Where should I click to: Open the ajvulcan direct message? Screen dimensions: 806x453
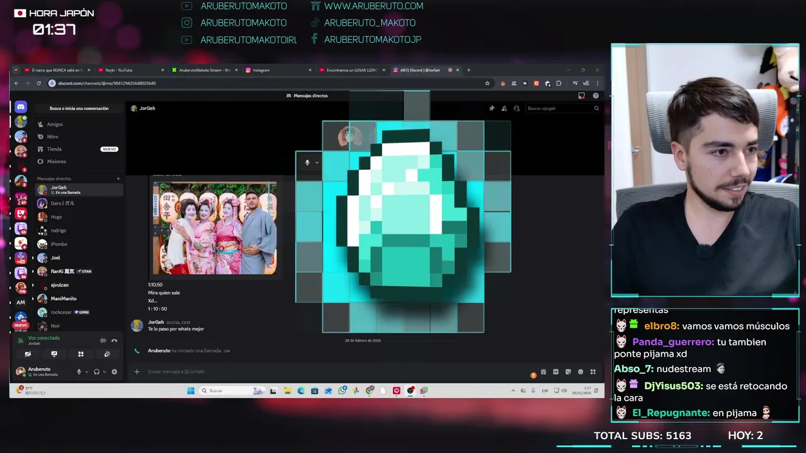pyautogui.click(x=79, y=285)
